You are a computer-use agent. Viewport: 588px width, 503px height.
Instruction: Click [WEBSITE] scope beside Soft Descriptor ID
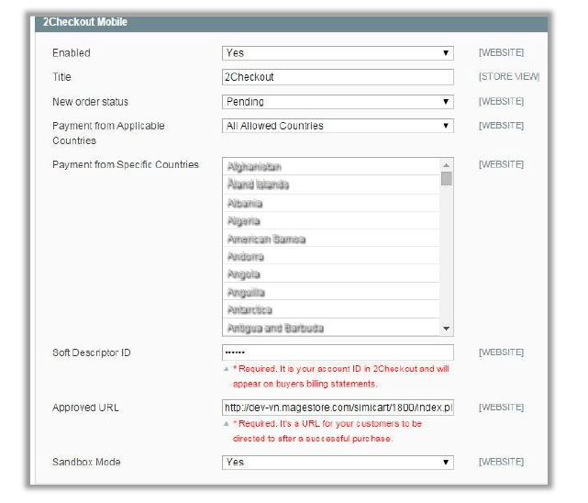coord(501,352)
